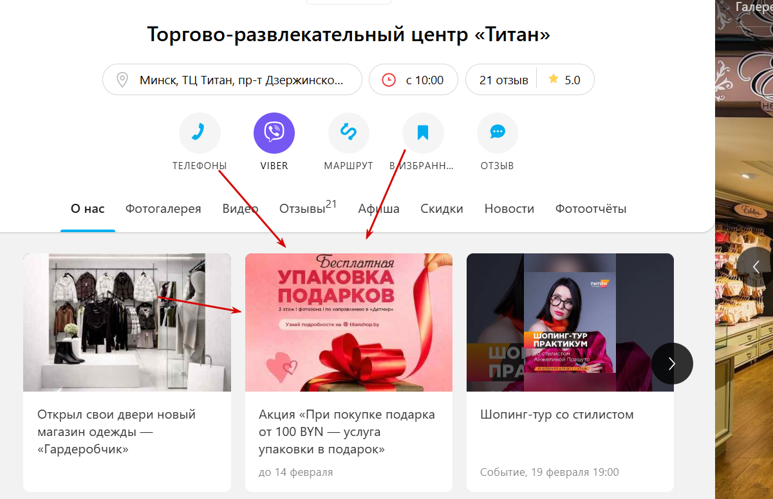Click the yellow rating star icon
The image size is (773, 499).
553,79
